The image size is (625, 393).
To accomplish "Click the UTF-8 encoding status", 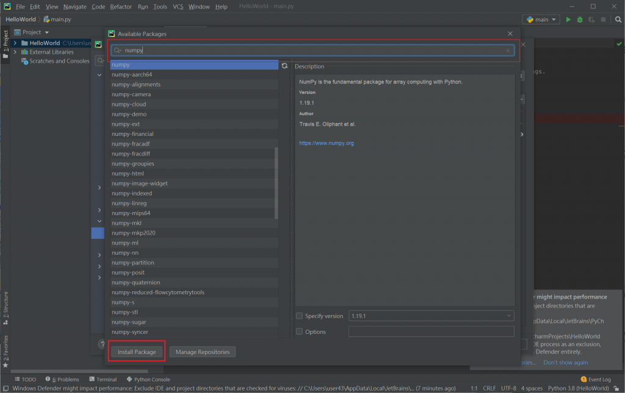I will [508, 388].
